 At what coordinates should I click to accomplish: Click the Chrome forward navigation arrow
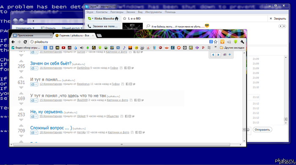(19, 42)
